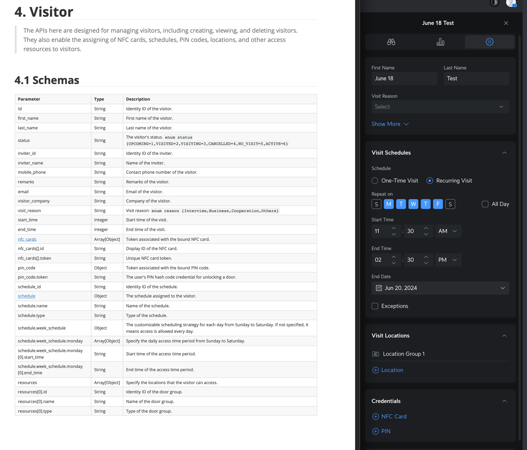Viewport: 527px width, 450px height.
Task: Click the theme contrast toggle icon
Action: click(x=494, y=3)
